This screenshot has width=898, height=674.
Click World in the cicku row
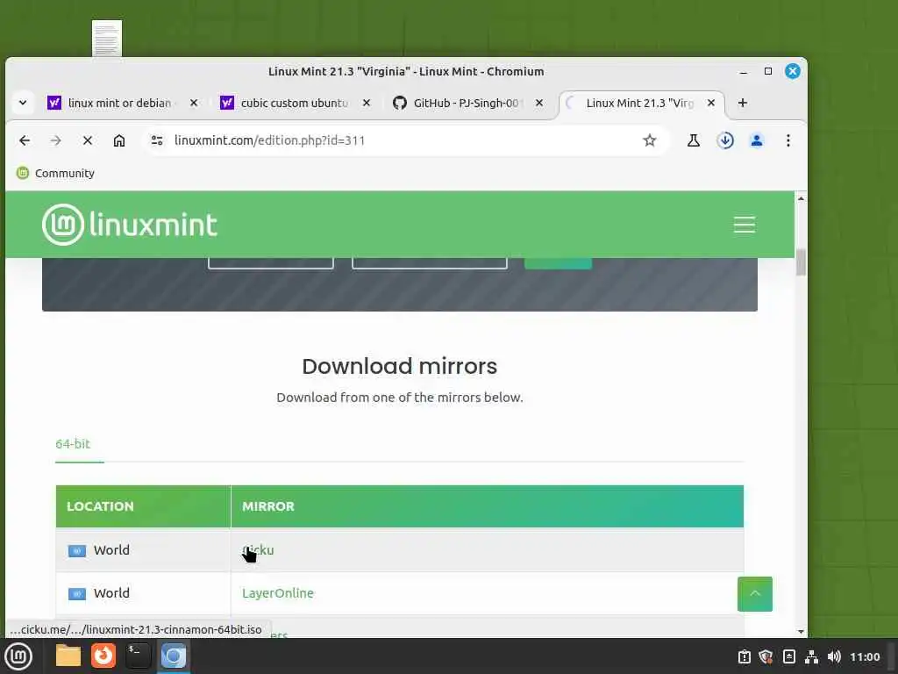pos(111,550)
